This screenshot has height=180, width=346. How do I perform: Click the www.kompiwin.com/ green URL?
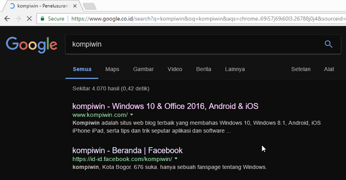click(100, 115)
